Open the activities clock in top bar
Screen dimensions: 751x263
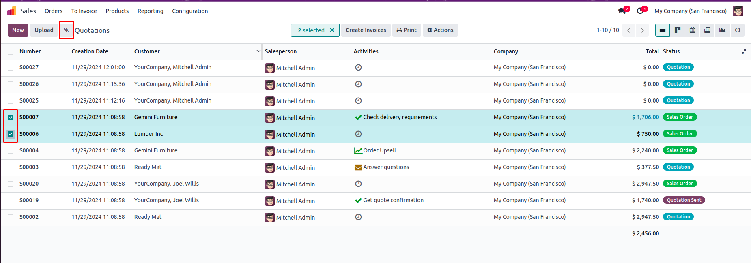pyautogui.click(x=640, y=11)
